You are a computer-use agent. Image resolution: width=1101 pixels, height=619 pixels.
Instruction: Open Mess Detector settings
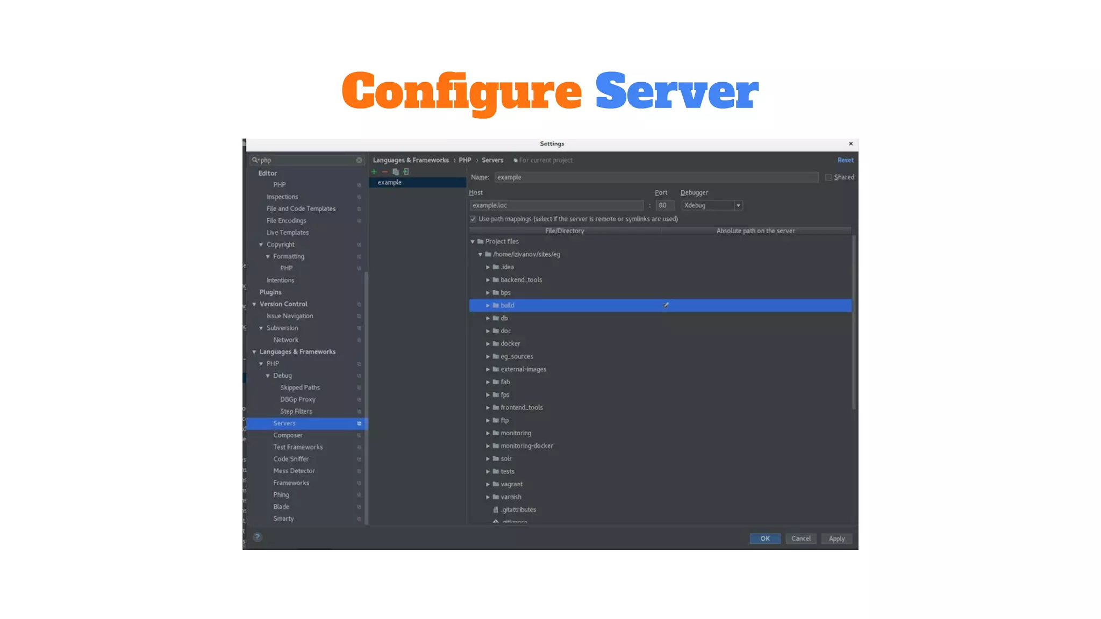pos(294,471)
